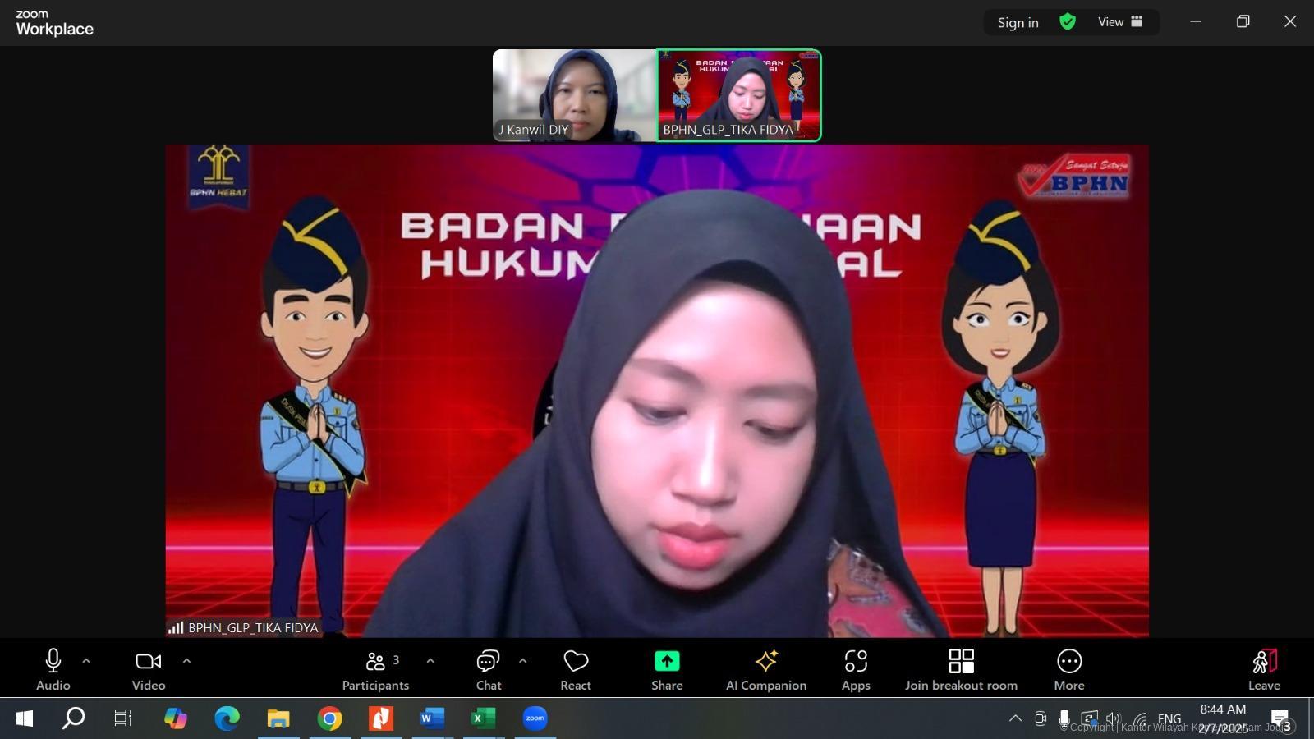This screenshot has height=739, width=1314.
Task: Open the More options menu
Action: point(1068,669)
